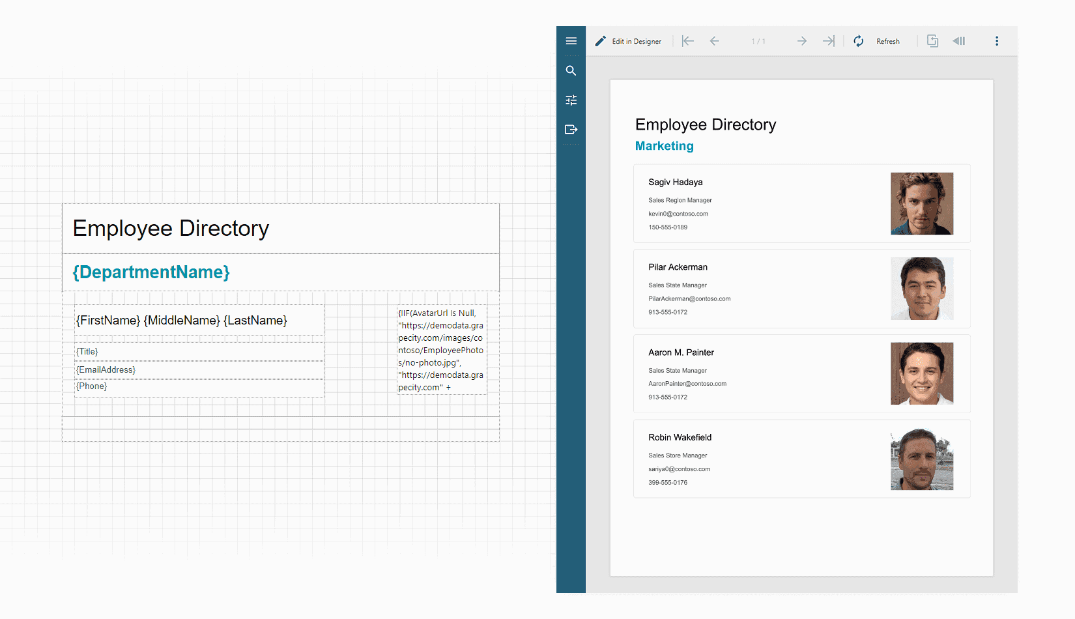The height and width of the screenshot is (619, 1075).
Task: Select the AvatarUrl image expression box
Action: (x=442, y=350)
